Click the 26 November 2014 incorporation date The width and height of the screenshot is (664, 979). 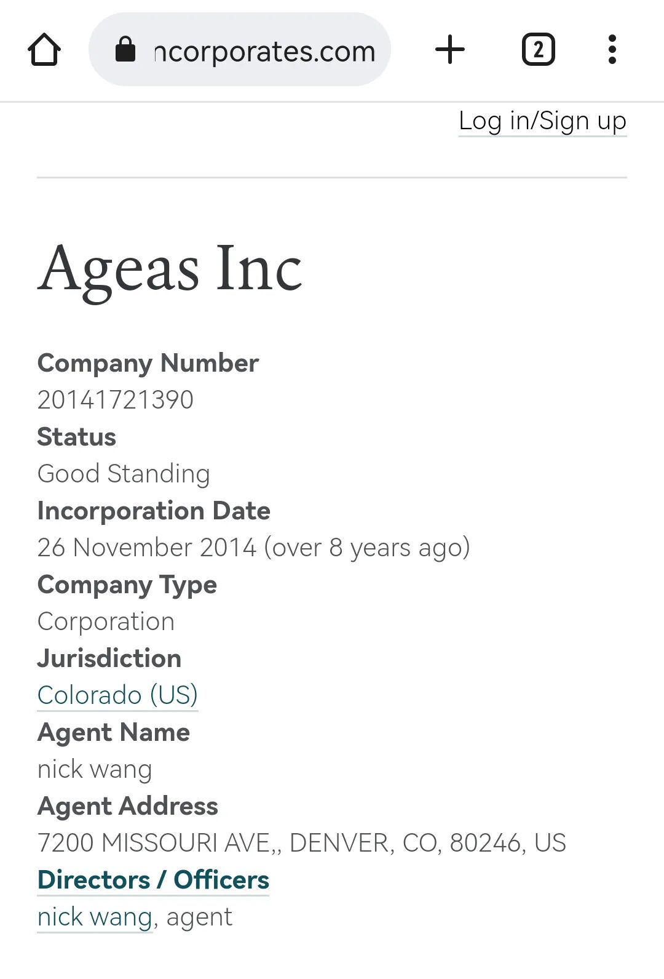click(146, 548)
